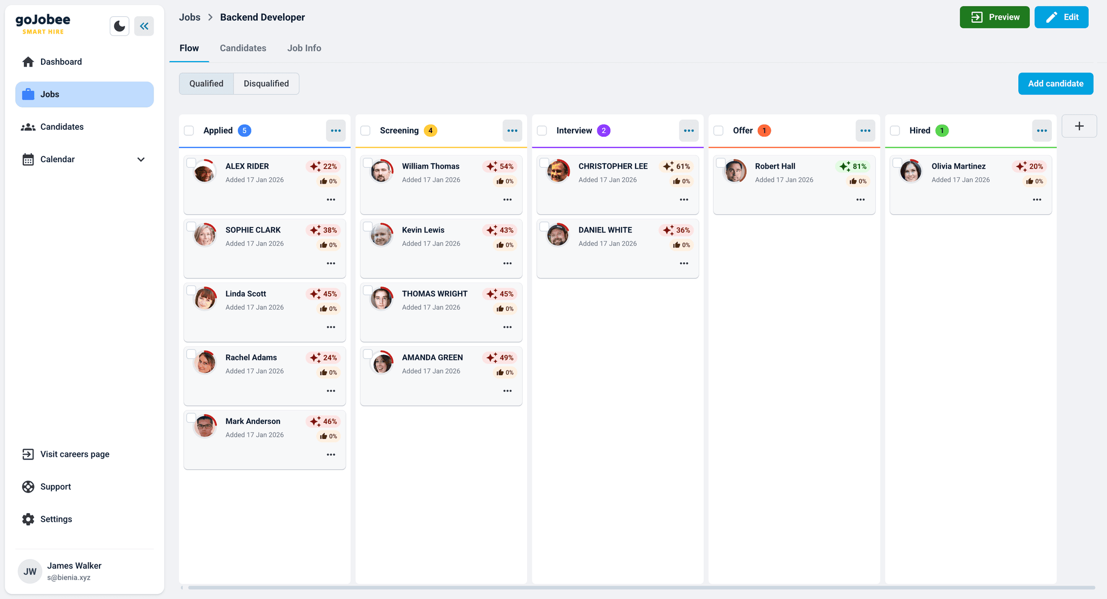Screen dimensions: 1107x599
Task: Add a new pipeline stage with the plus button
Action: [1079, 126]
